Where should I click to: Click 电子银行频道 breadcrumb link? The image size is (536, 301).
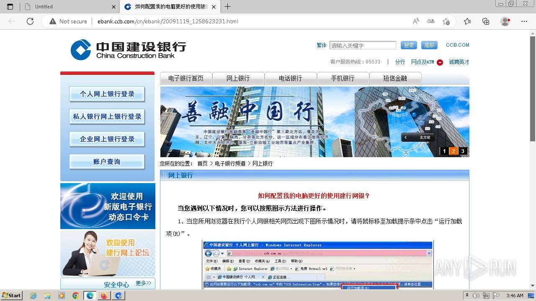tap(230, 163)
